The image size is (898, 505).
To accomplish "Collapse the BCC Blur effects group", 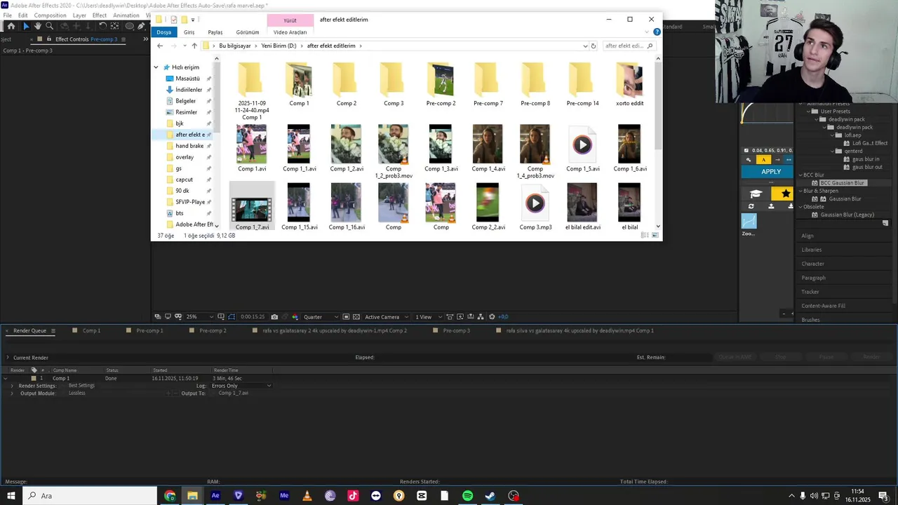I will pyautogui.click(x=800, y=175).
